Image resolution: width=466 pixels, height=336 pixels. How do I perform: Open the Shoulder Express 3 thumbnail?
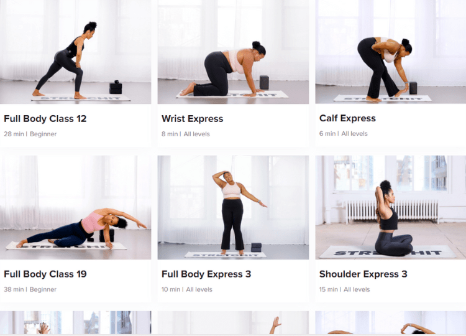point(391,207)
